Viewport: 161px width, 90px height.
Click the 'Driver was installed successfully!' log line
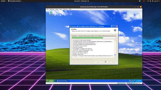80,52
